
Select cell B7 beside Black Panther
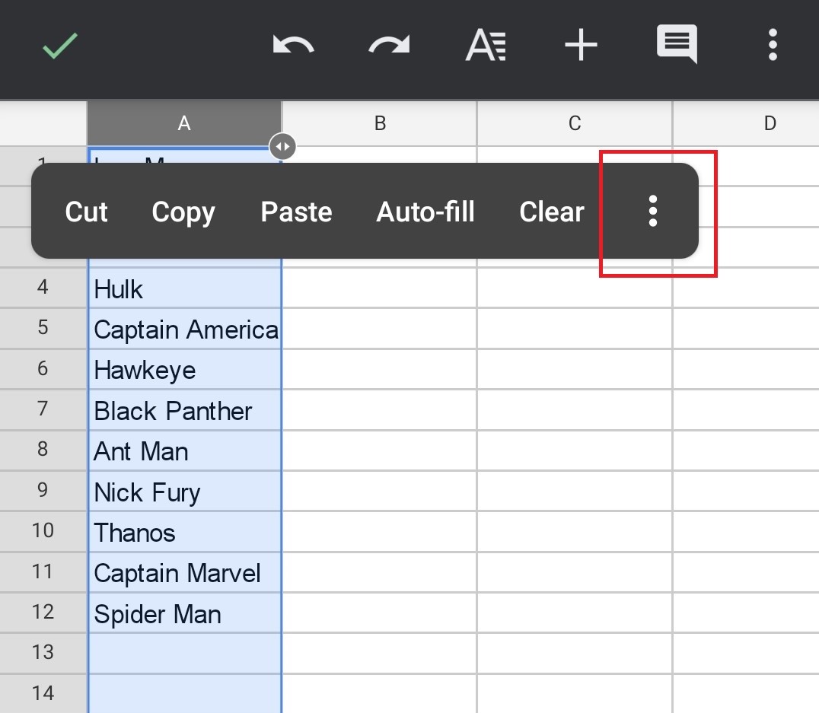(x=380, y=410)
